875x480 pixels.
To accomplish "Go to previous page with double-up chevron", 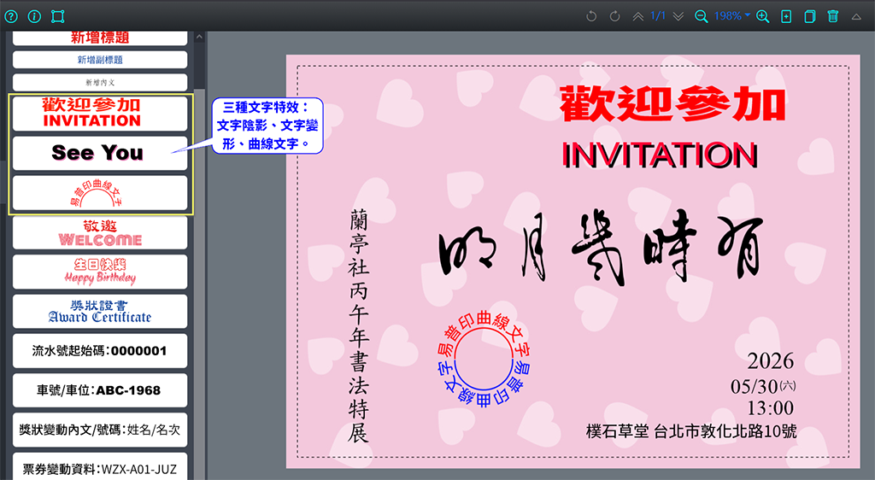I will (638, 16).
